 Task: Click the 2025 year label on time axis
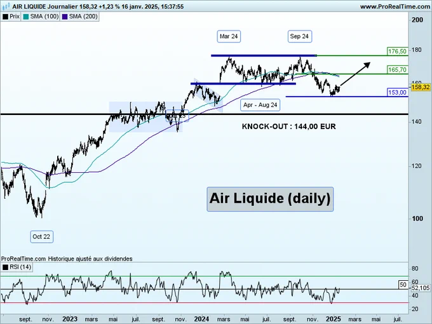point(334,319)
